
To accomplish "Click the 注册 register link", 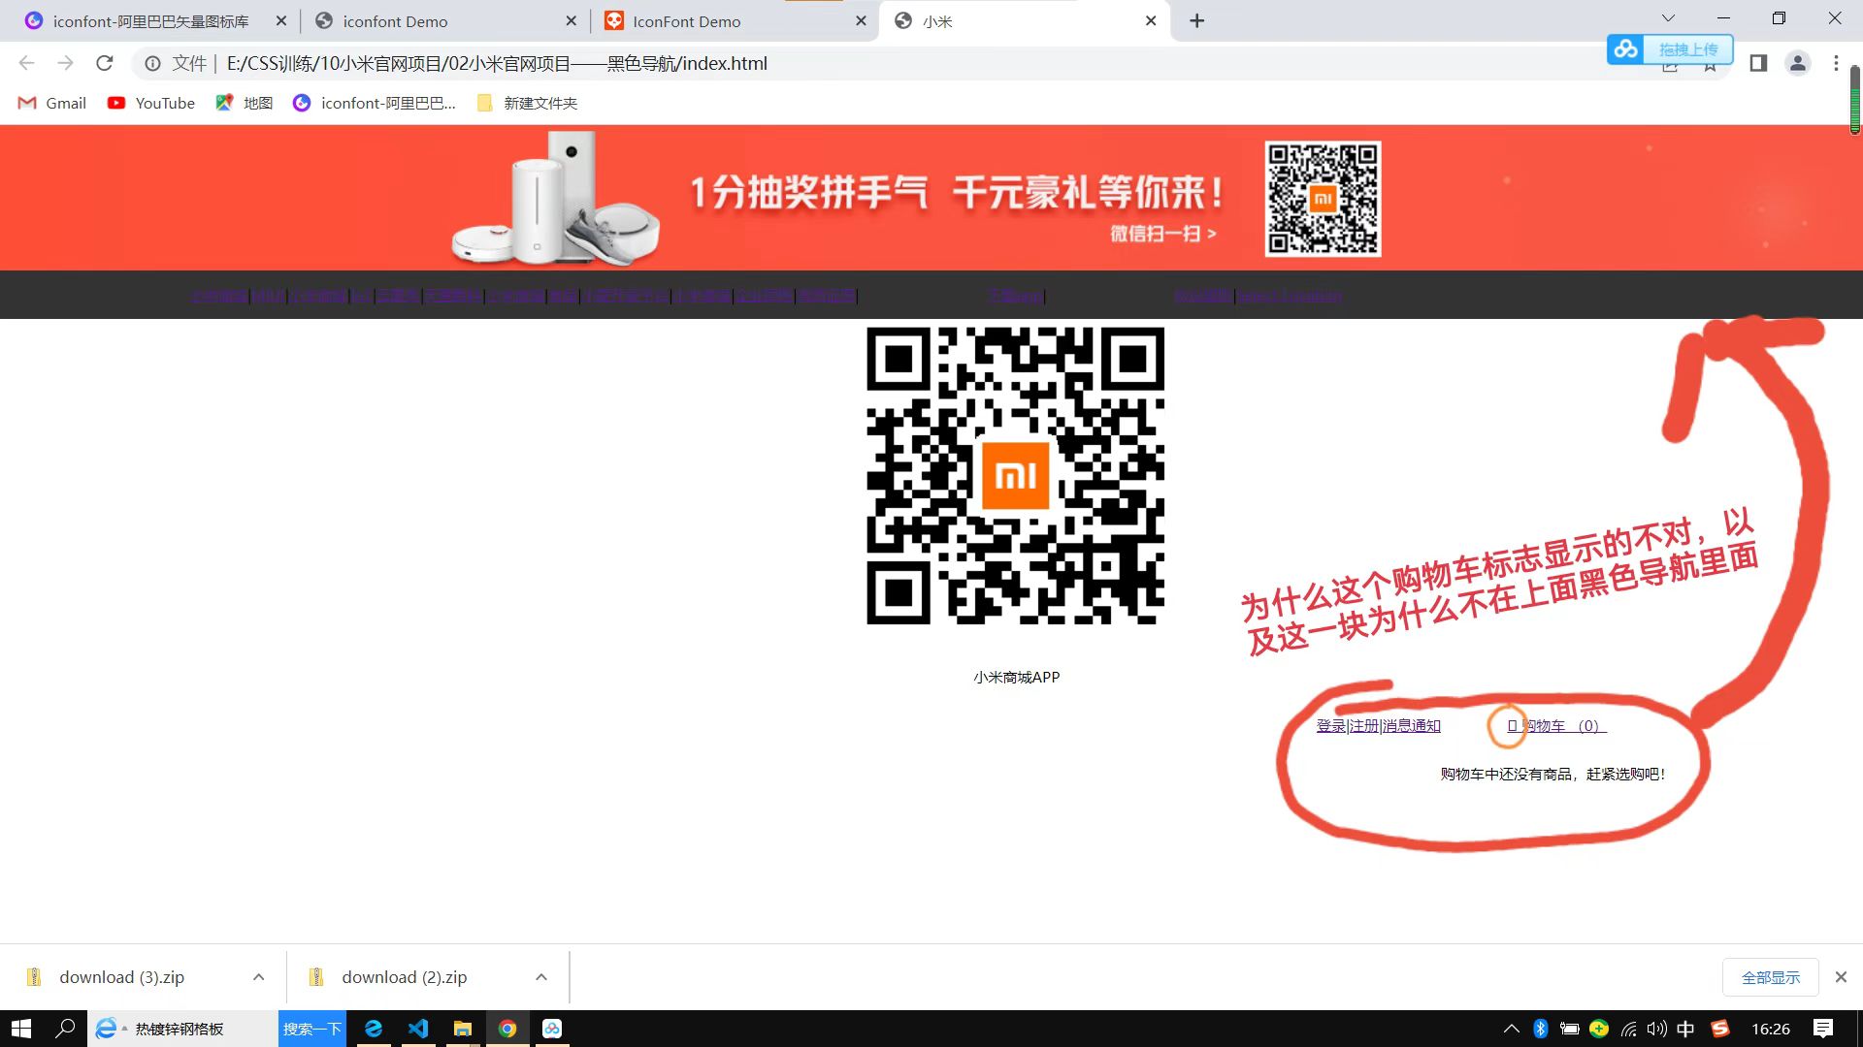I will click(x=1364, y=725).
